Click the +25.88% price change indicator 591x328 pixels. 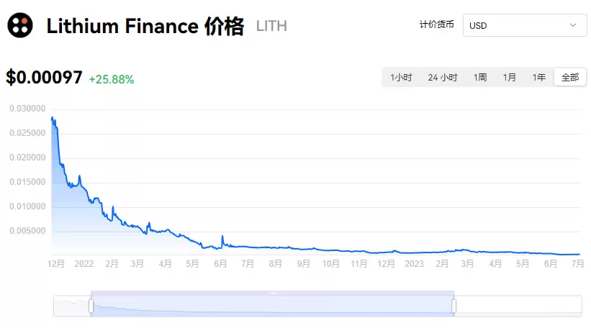coord(112,79)
